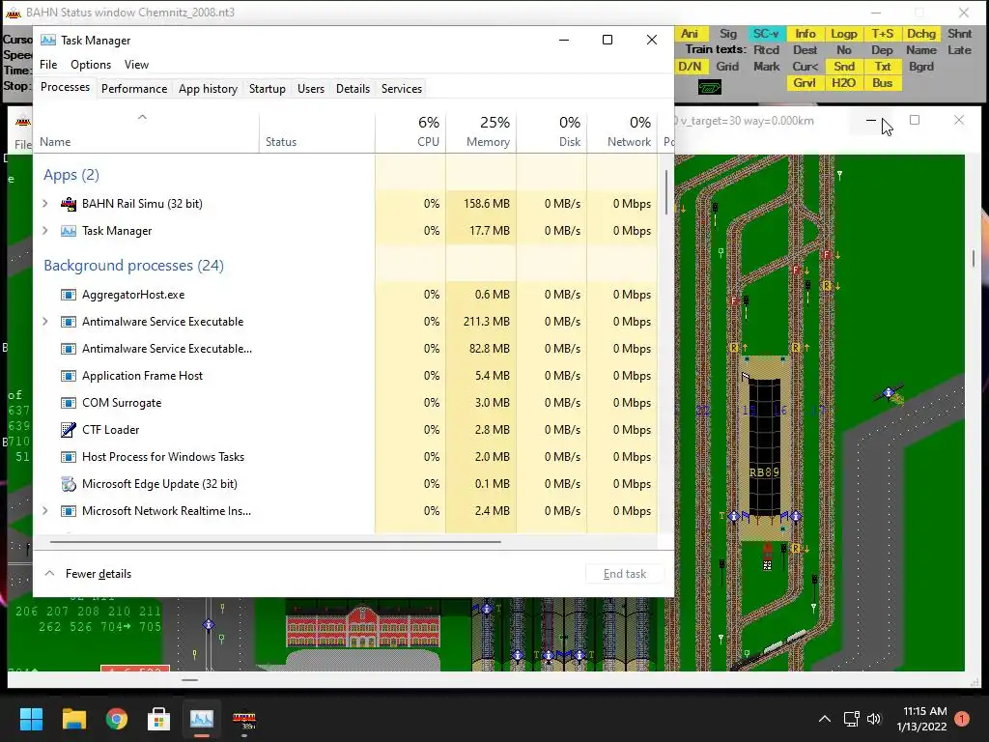Open the File menu in Task Manager
Viewport: 989px width, 742px height.
[x=48, y=65]
